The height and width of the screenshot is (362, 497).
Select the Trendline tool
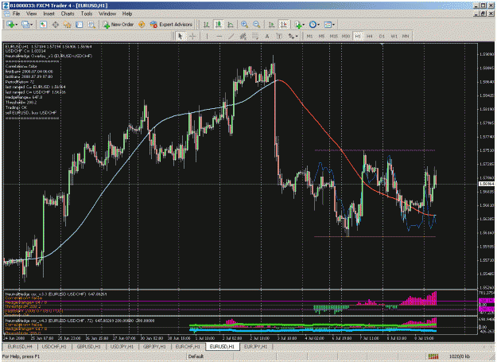[x=231, y=36]
